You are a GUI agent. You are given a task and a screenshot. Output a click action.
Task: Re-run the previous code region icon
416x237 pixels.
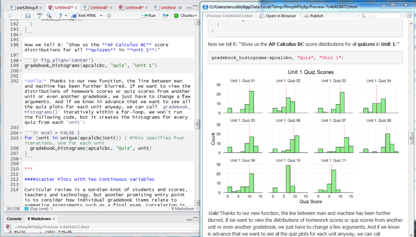165,15
